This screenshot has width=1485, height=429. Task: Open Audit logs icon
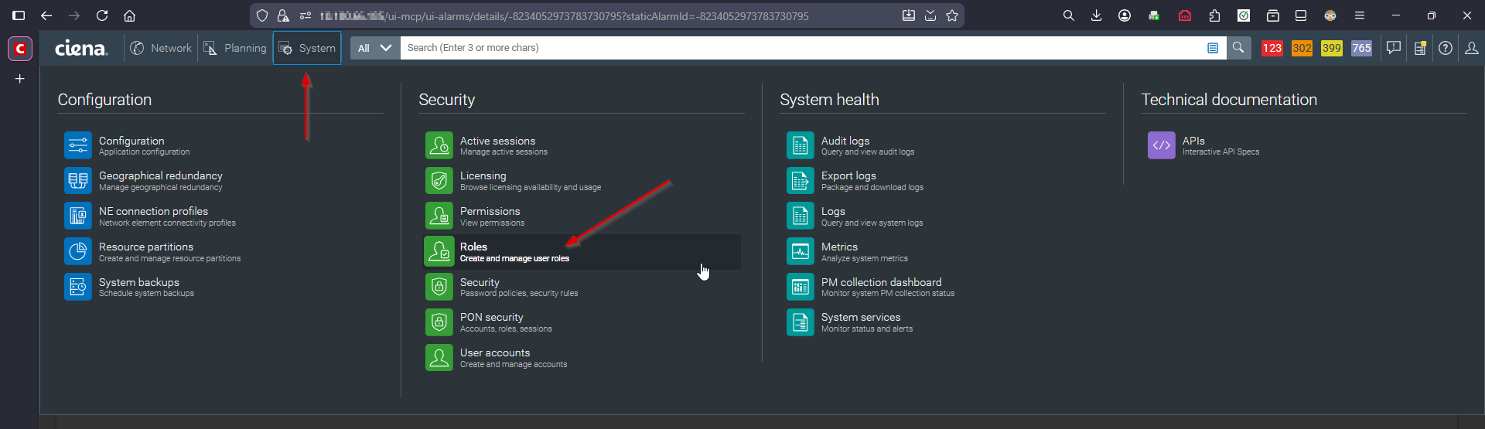pyautogui.click(x=801, y=145)
